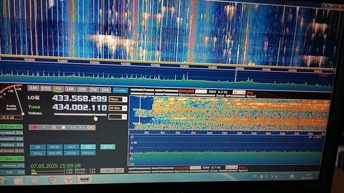Click the -39.8 dB squelch level field
344x193 pixels.
11,118
